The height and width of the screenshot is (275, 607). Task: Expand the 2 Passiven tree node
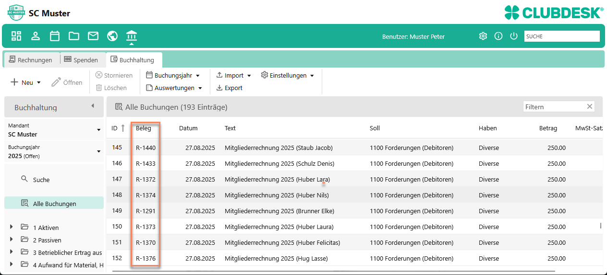point(11,240)
